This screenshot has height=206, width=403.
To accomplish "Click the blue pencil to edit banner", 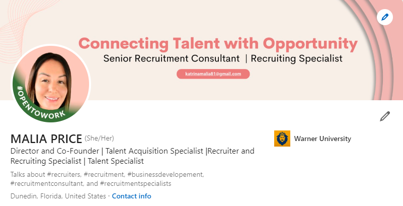I will 385,17.
